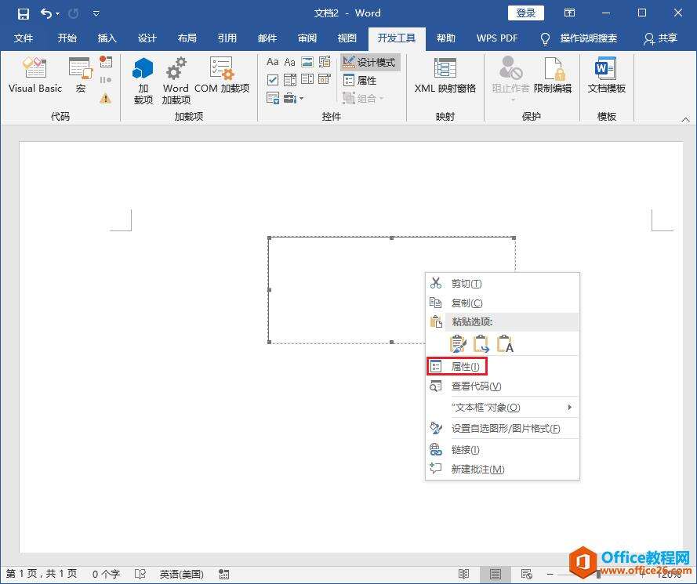Open legacy tools dropdown
Screen dimensions: 697x584
click(293, 98)
